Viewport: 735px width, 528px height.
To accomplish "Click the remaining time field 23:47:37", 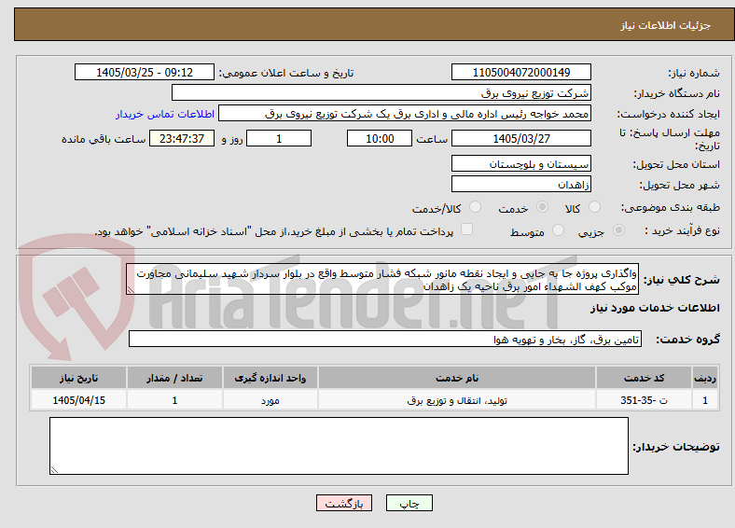I will [x=182, y=138].
